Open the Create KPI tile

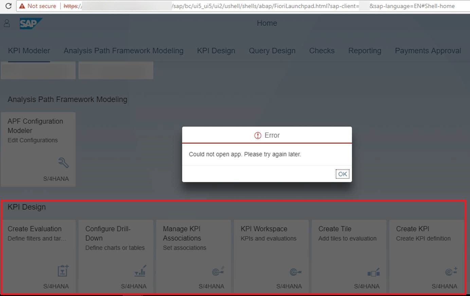pyautogui.click(x=427, y=256)
